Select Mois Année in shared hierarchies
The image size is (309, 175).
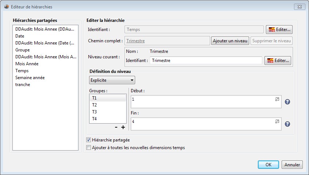[27, 64]
